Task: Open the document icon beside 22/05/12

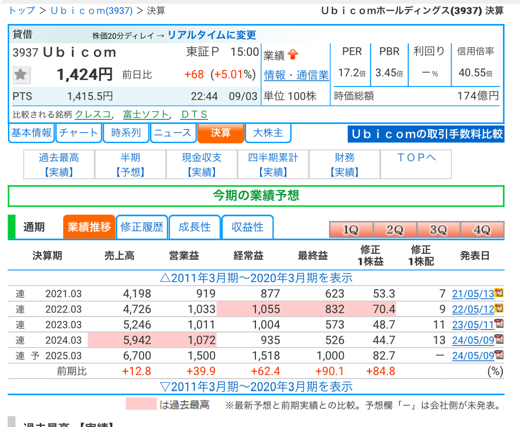Action: pos(499,309)
